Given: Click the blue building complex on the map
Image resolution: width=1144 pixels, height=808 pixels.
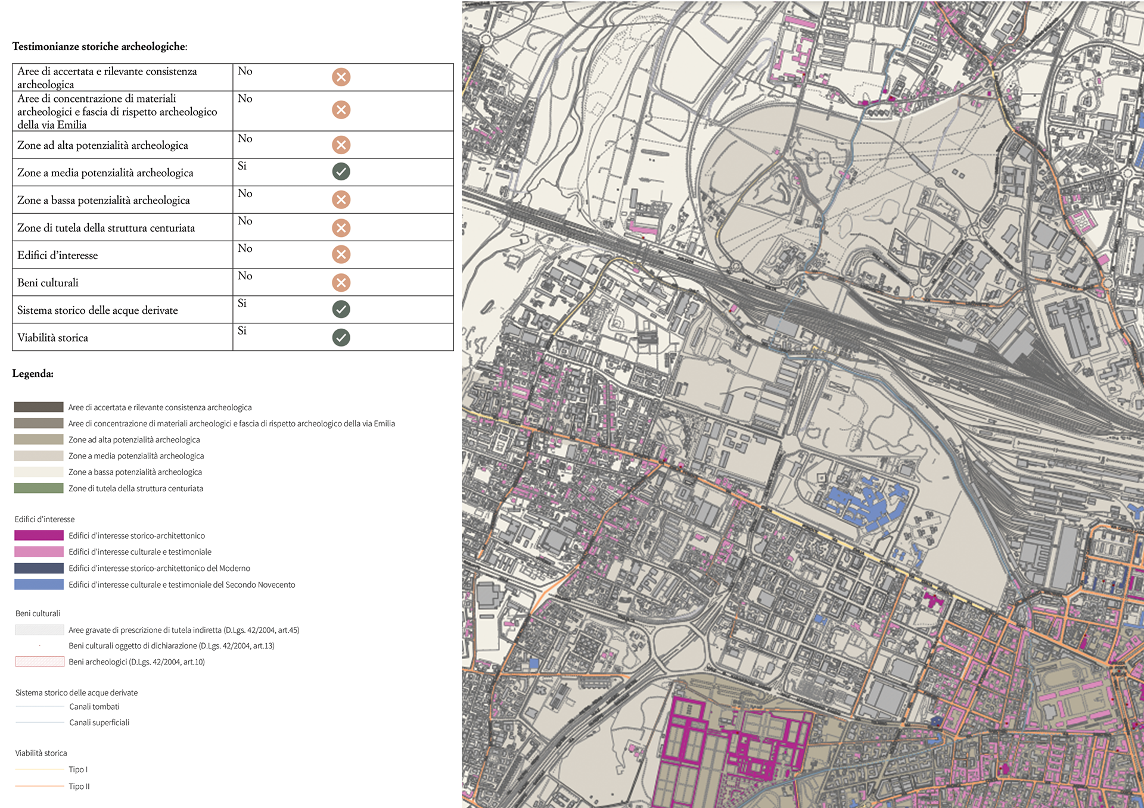Looking at the screenshot, I should [868, 503].
